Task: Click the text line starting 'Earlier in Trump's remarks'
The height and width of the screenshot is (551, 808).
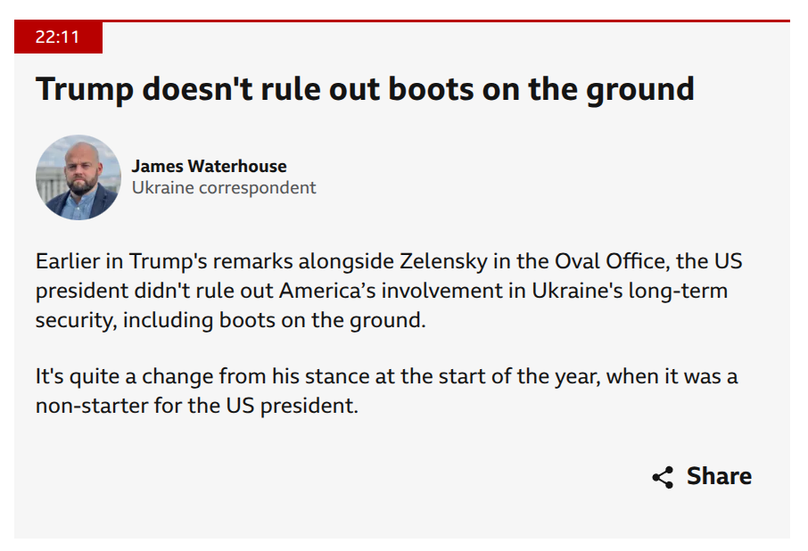Action: [x=389, y=261]
